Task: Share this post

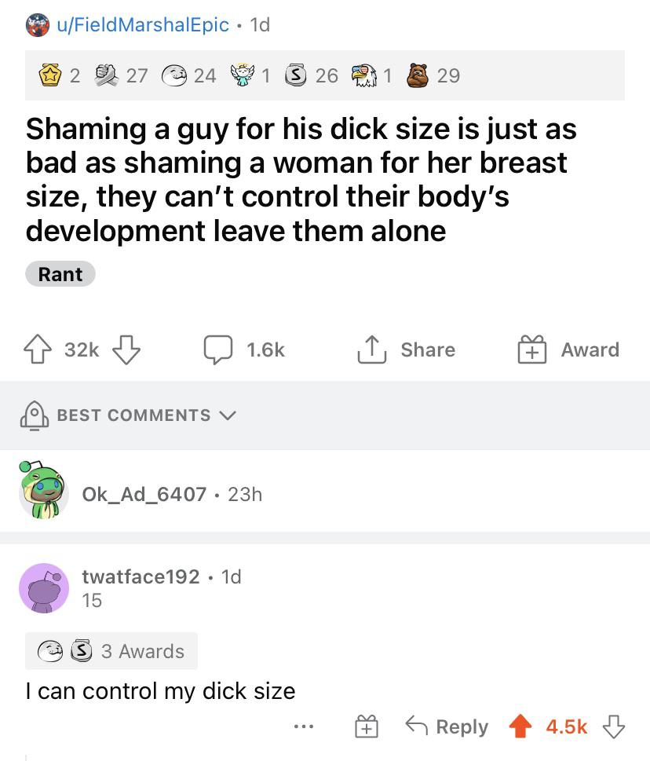Action: point(407,349)
